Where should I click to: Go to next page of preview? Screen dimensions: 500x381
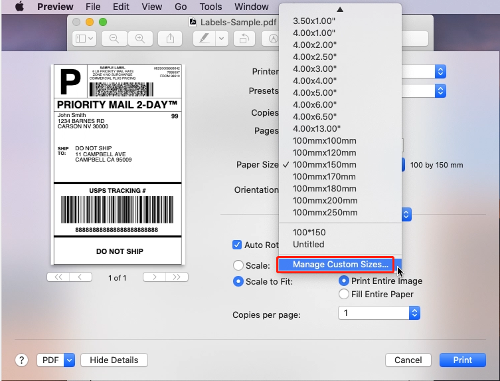tap(154, 277)
